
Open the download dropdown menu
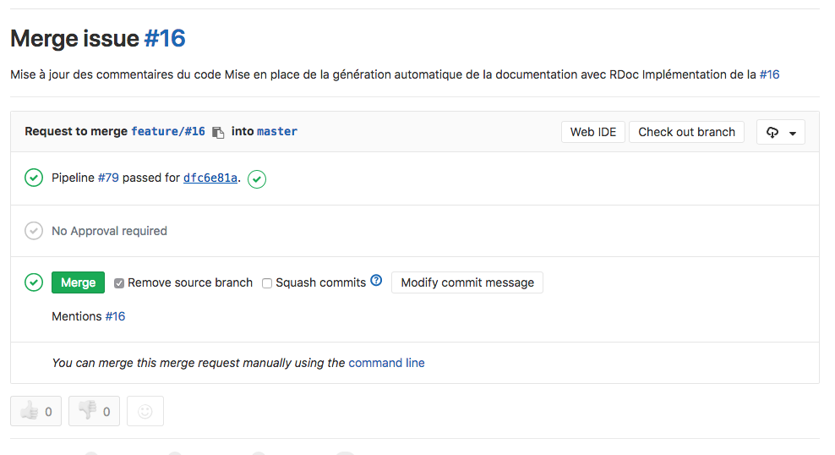coord(781,132)
